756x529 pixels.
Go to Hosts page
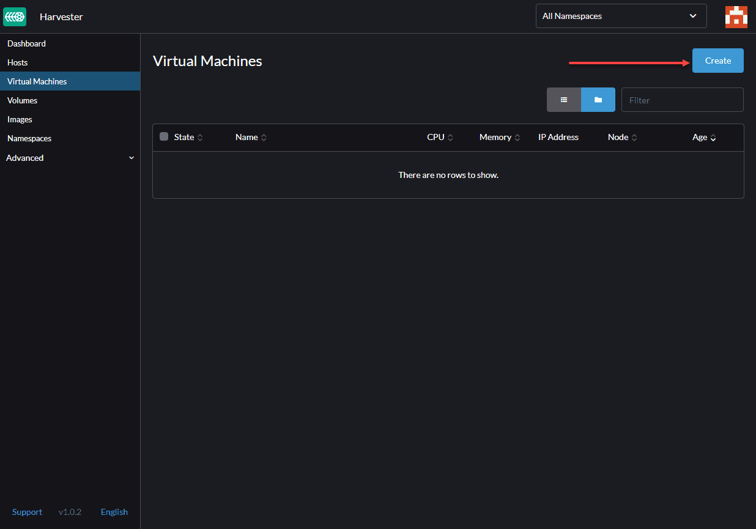70,62
